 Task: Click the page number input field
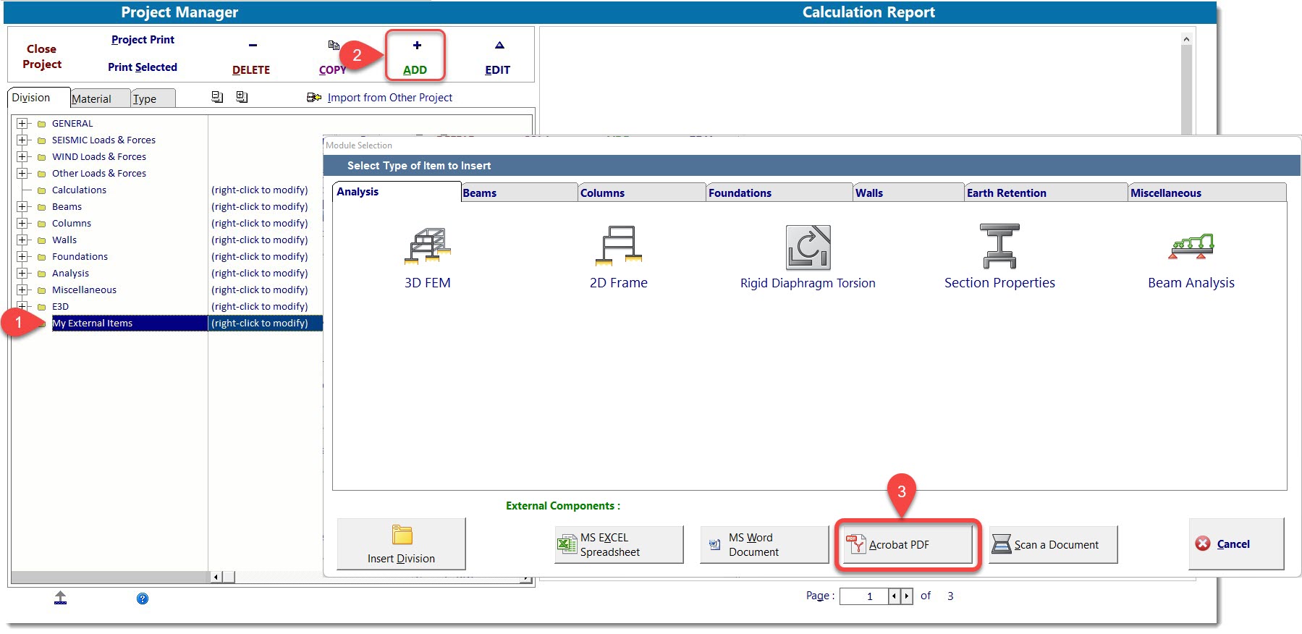pyautogui.click(x=864, y=596)
